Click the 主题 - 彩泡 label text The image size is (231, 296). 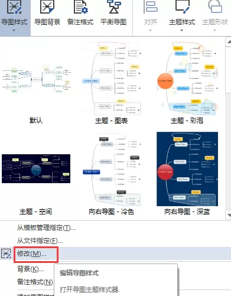coord(187,121)
